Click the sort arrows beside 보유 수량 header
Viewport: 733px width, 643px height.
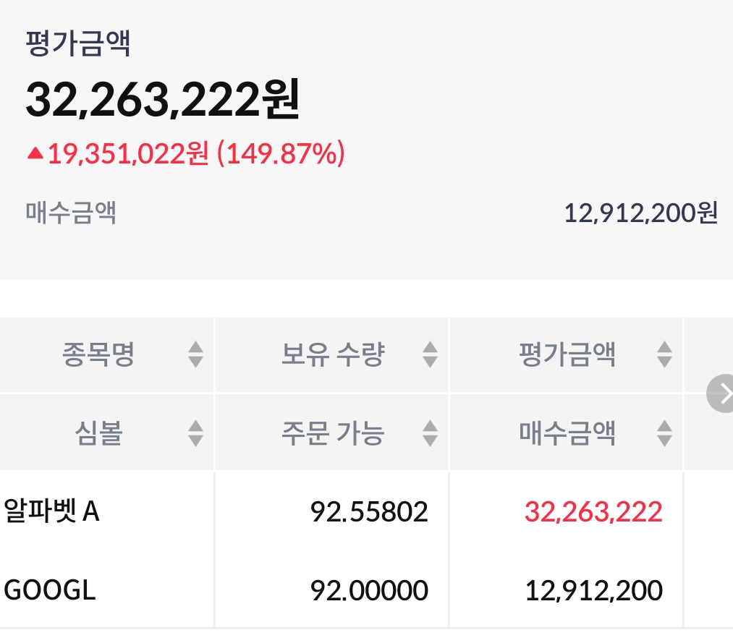tap(430, 354)
